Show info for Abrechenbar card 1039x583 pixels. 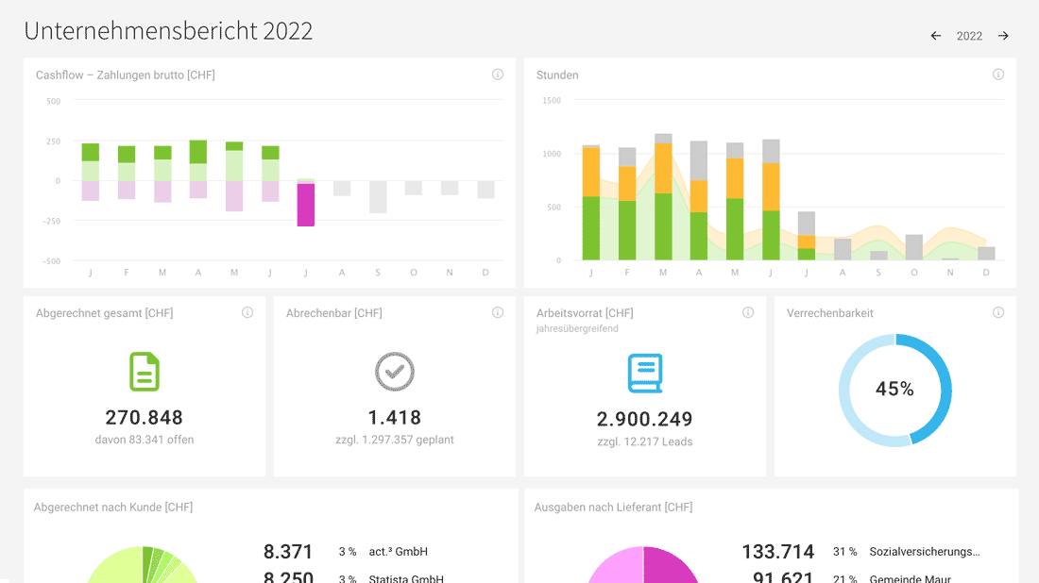tap(498, 312)
